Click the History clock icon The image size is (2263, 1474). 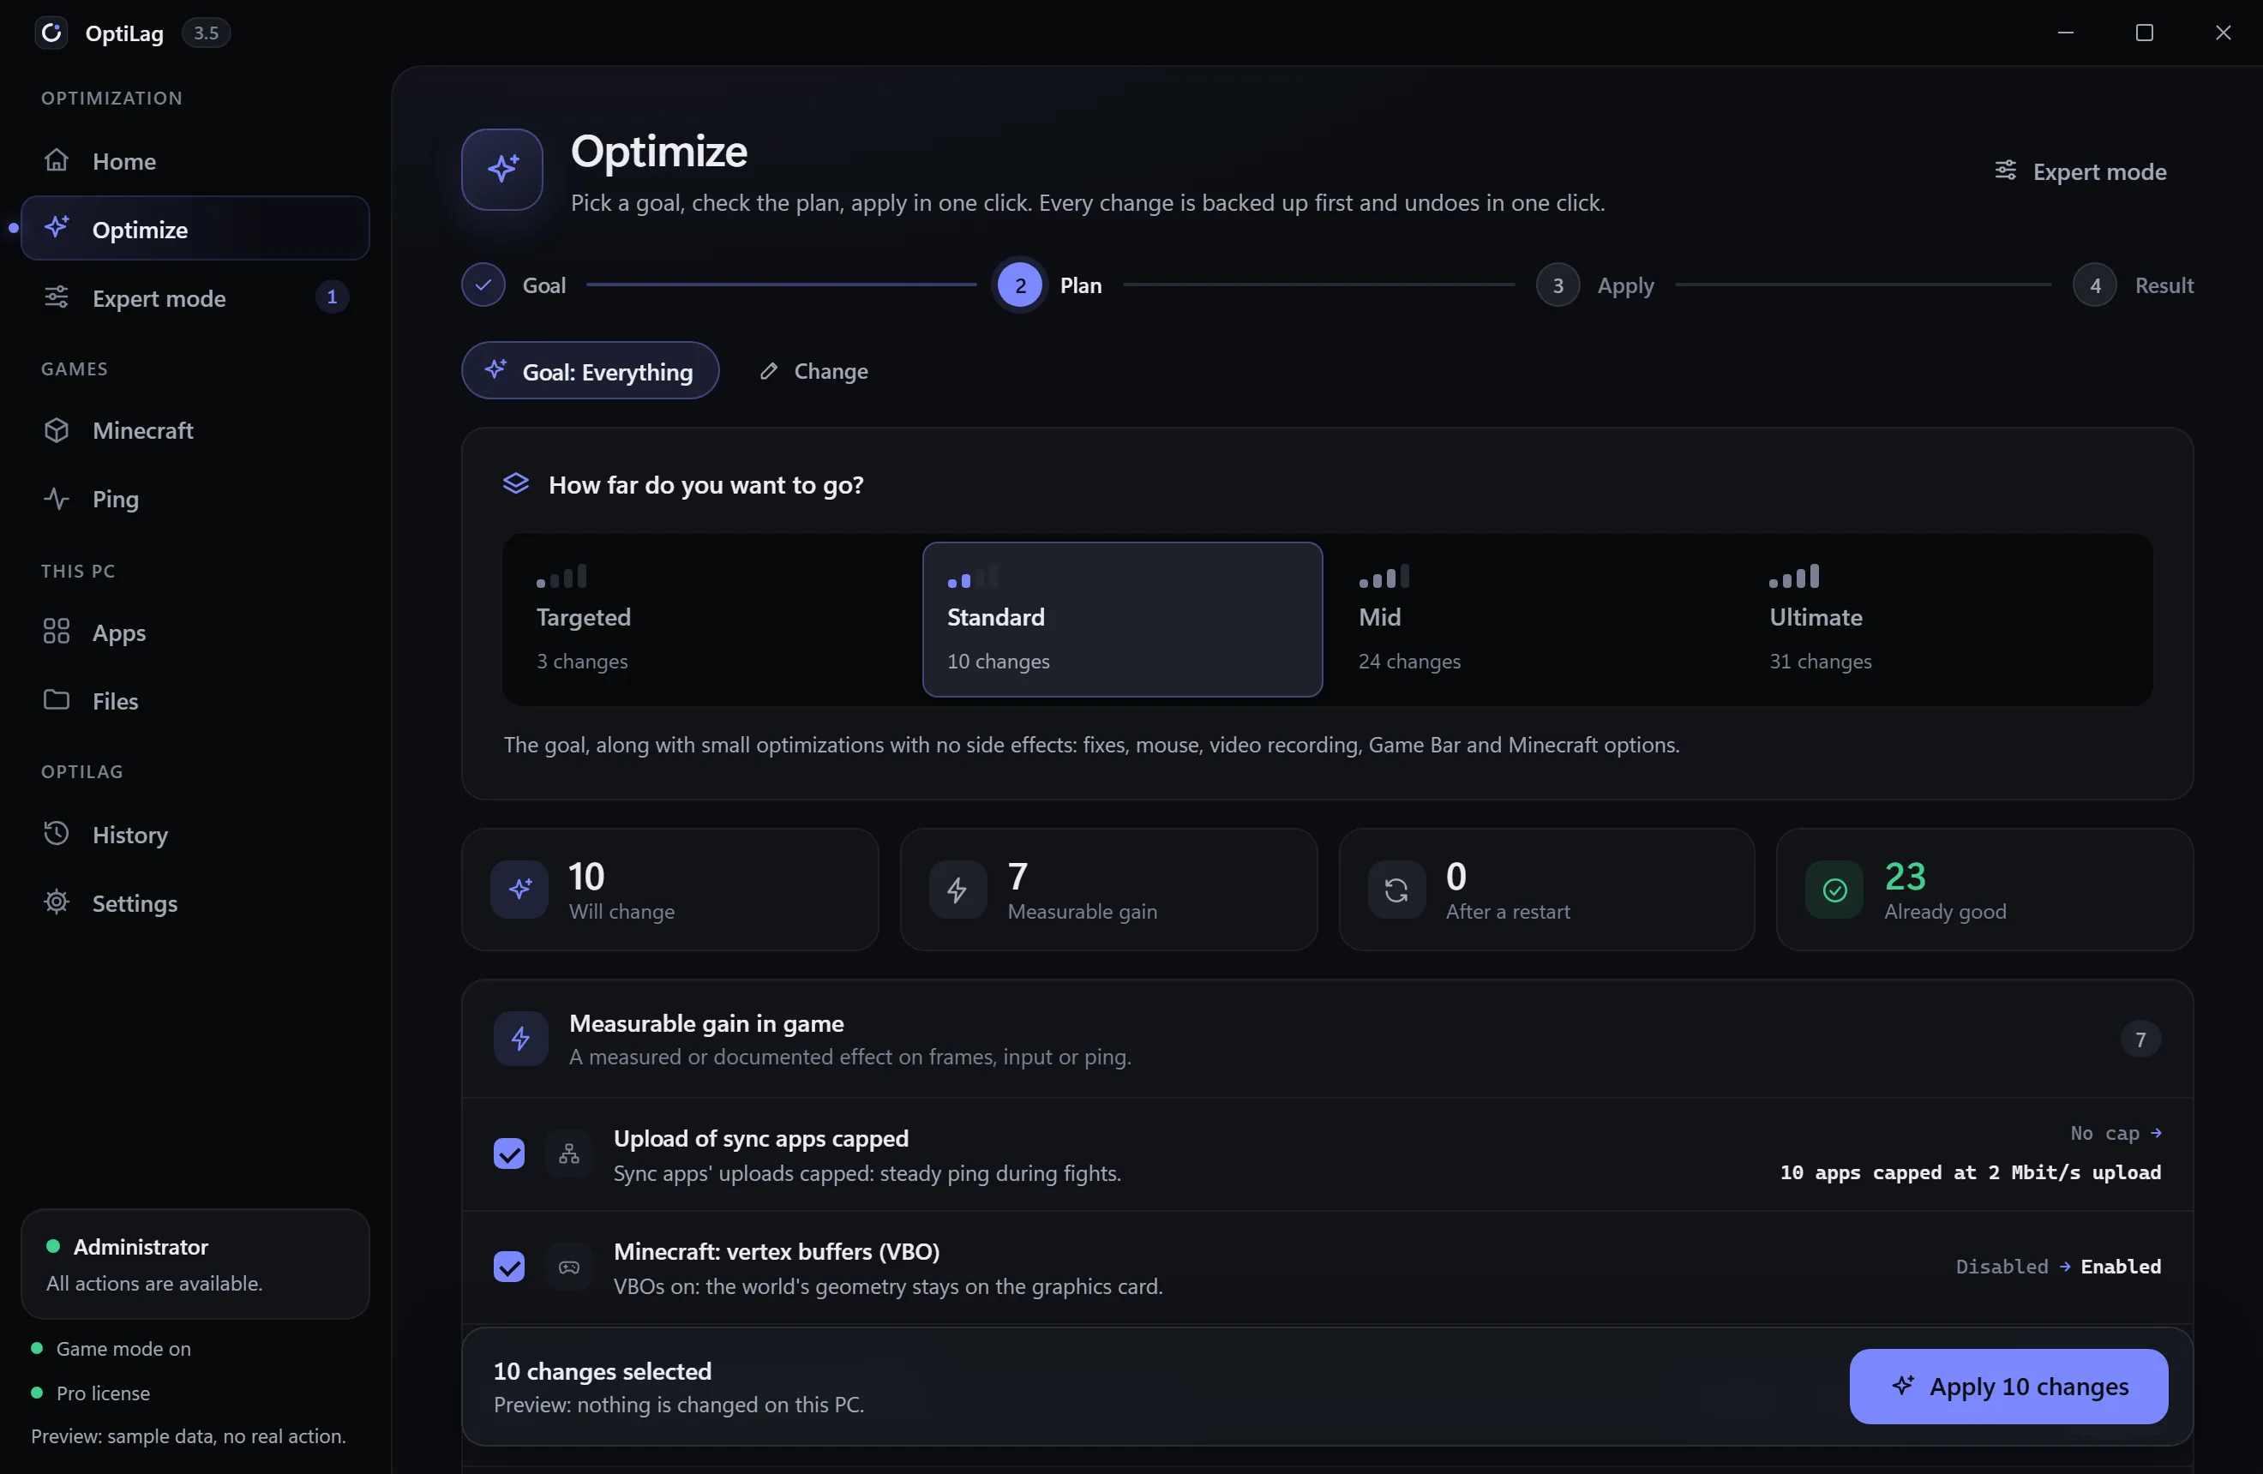coord(56,834)
